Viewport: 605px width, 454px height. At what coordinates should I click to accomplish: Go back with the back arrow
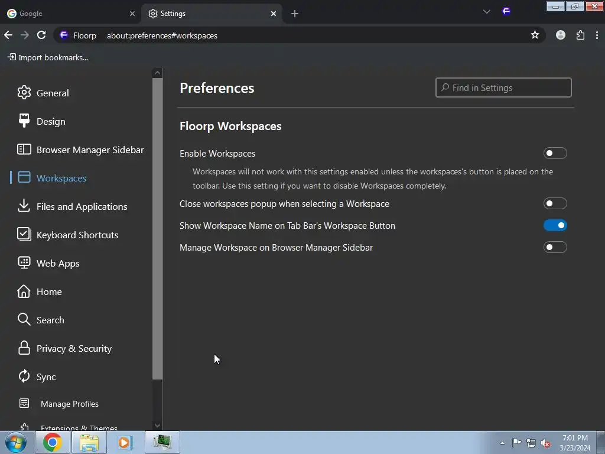(8, 35)
